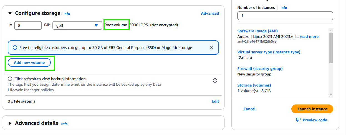Open Info link beside Configure storage
This screenshot has height=136, width=346.
[67, 14]
